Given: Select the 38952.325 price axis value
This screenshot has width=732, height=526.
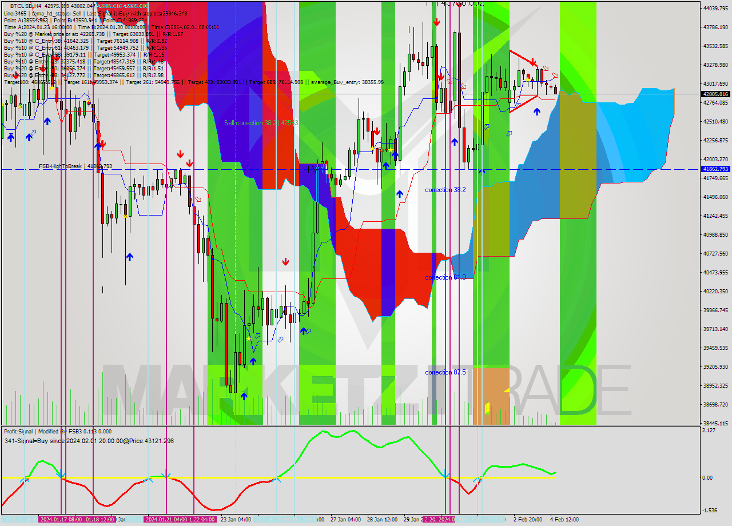Looking at the screenshot, I should (x=715, y=385).
